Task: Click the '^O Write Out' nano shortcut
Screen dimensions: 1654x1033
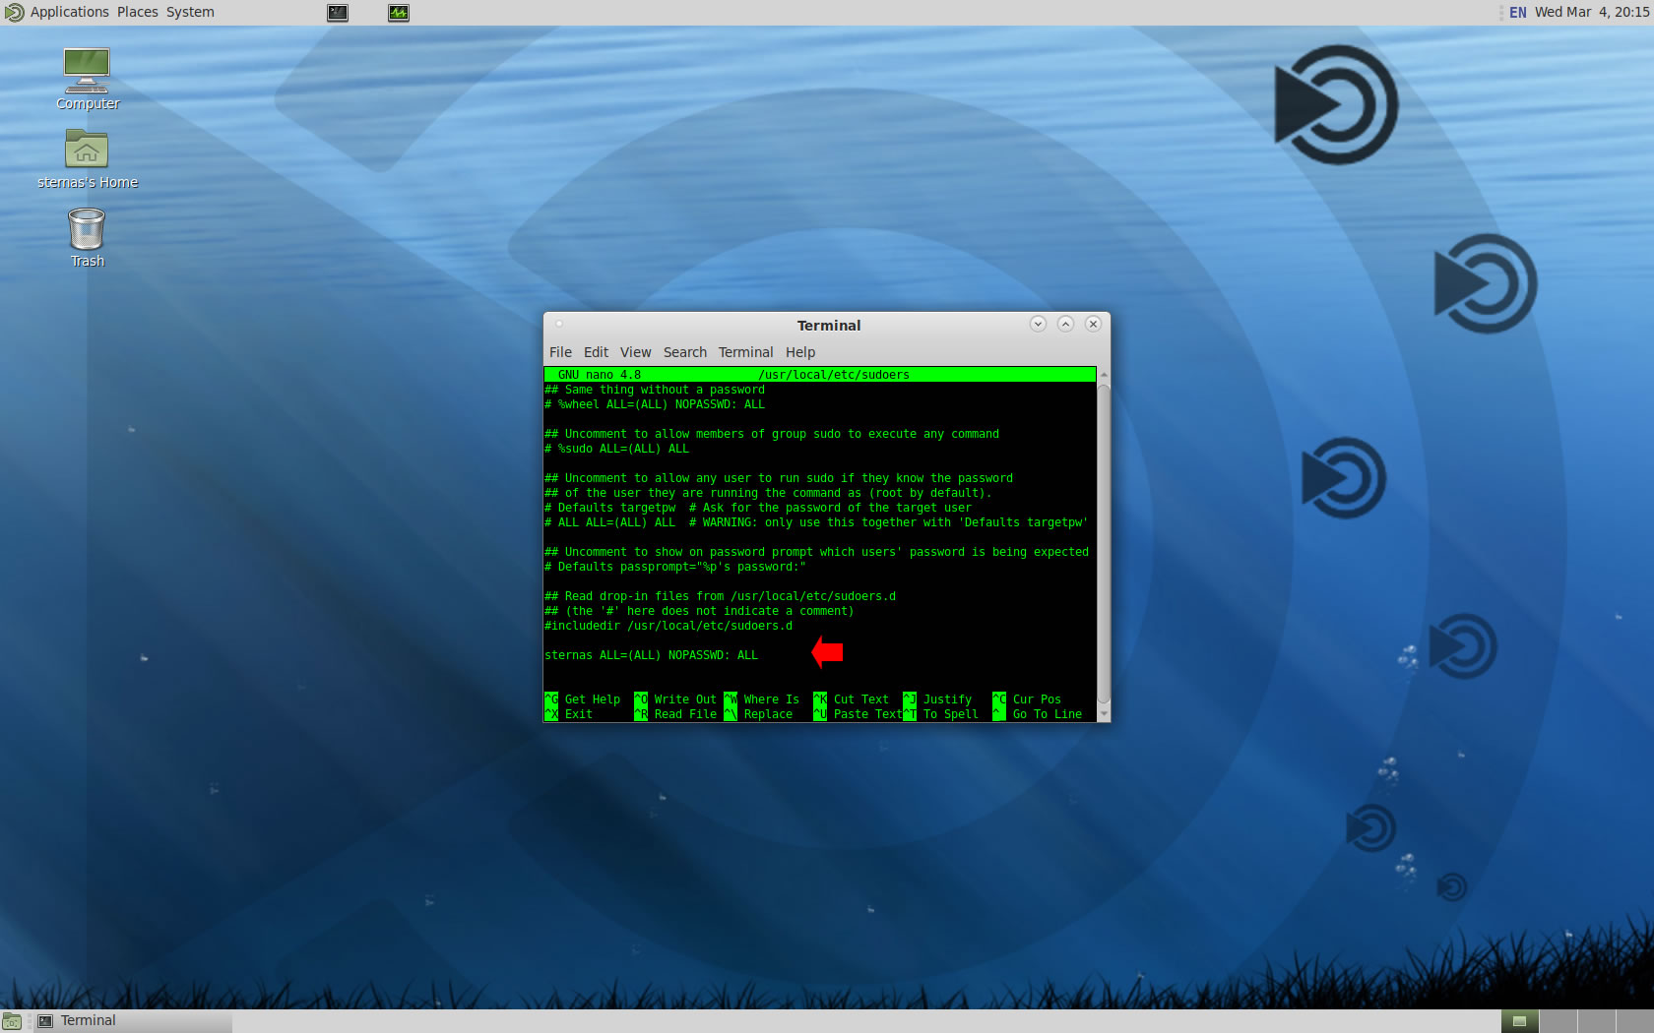Action: pyautogui.click(x=675, y=699)
